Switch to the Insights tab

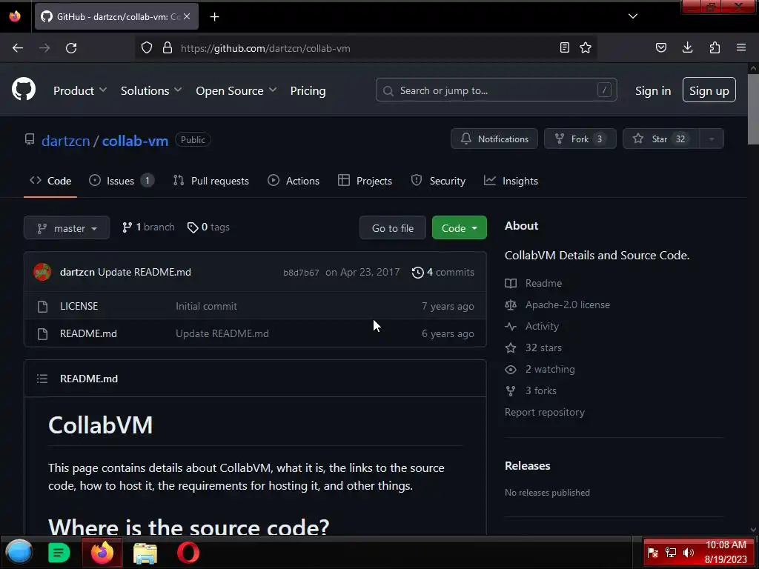tap(511, 181)
